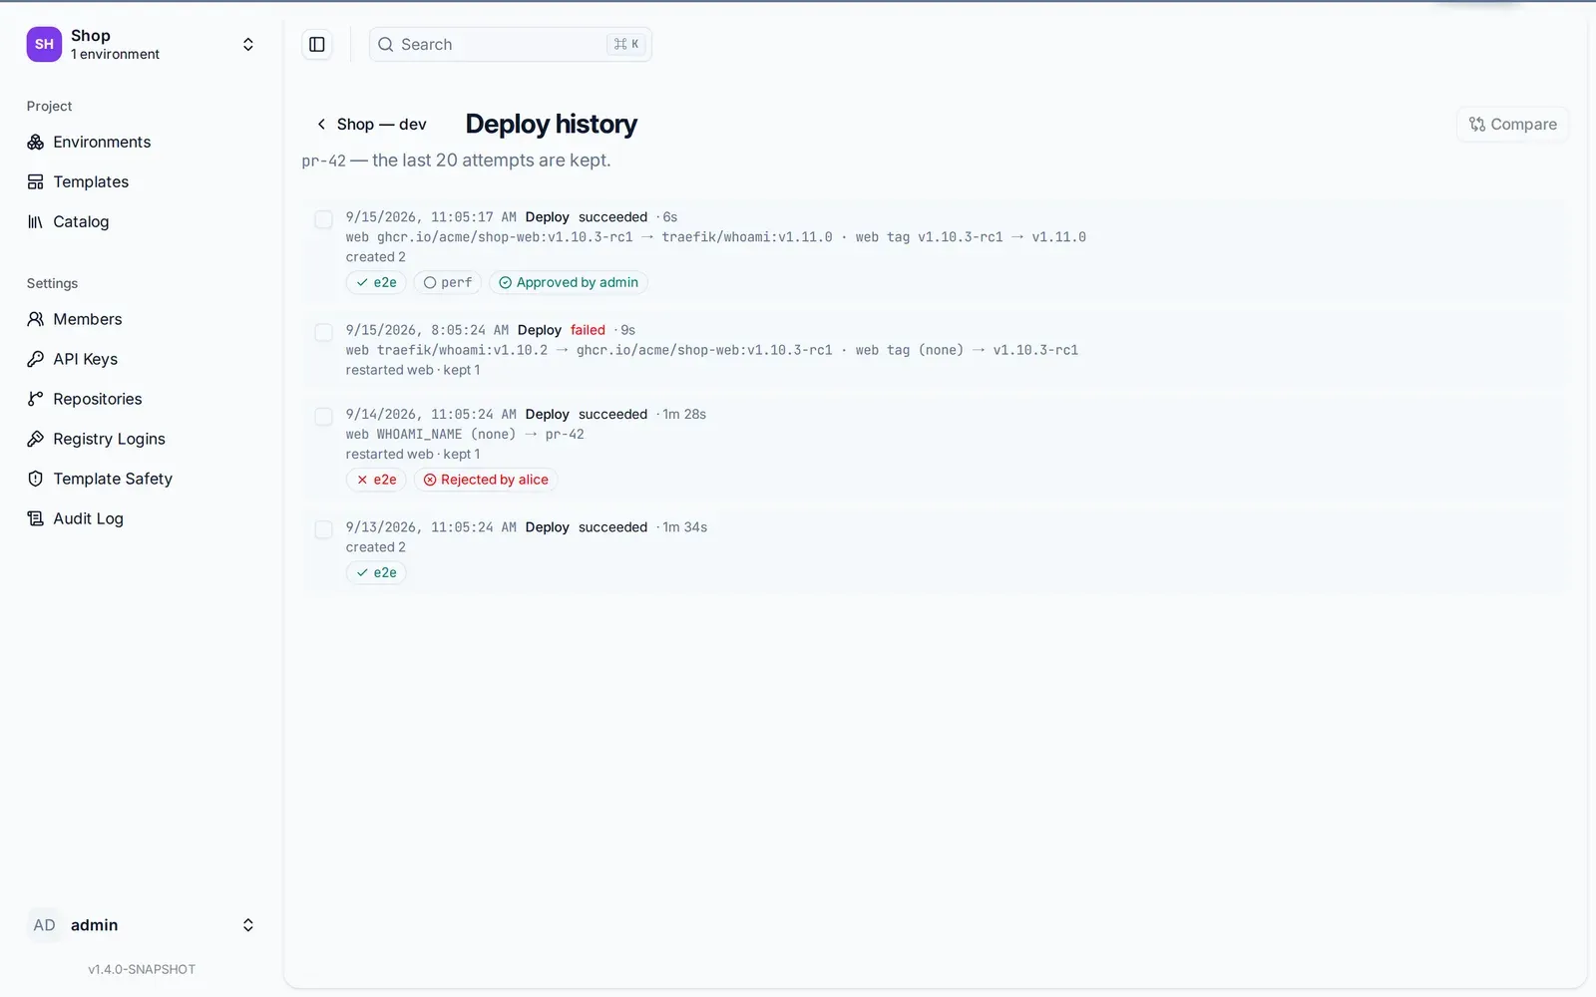The width and height of the screenshot is (1596, 997).
Task: Toggle the sidebar panel icon
Action: coord(317,44)
